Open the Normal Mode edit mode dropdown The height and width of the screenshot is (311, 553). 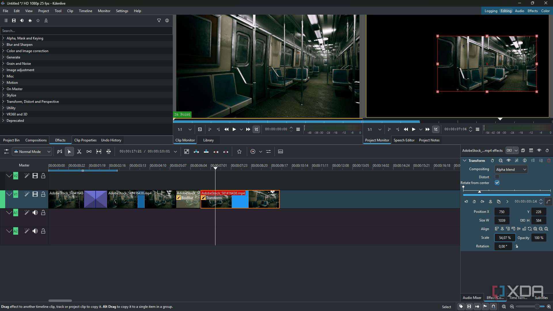tap(32, 151)
